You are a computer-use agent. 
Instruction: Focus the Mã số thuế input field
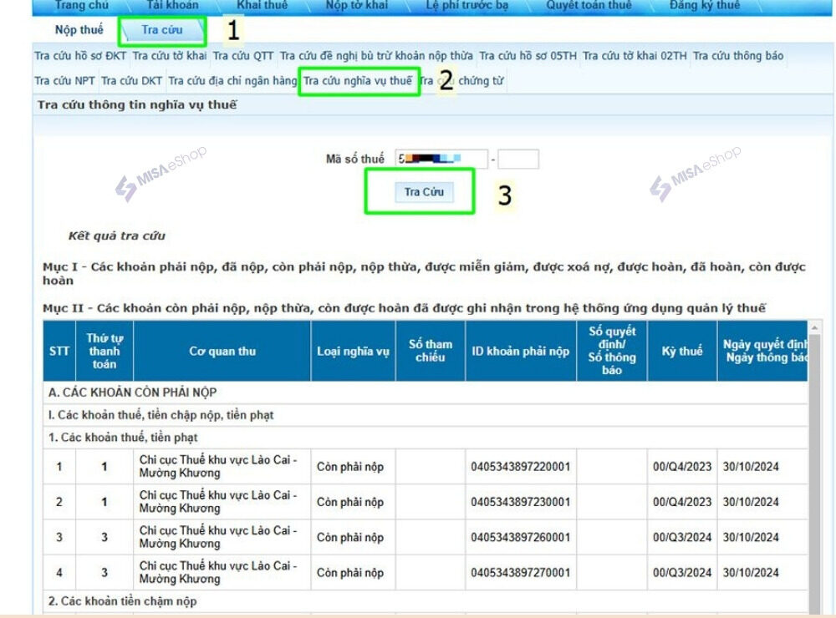click(x=441, y=159)
